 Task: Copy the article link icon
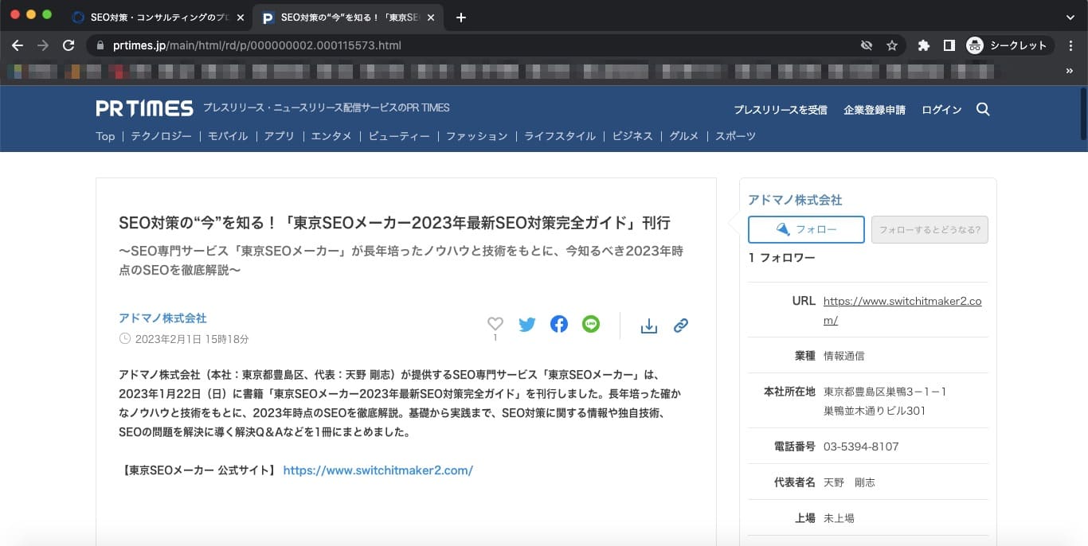pyautogui.click(x=681, y=326)
